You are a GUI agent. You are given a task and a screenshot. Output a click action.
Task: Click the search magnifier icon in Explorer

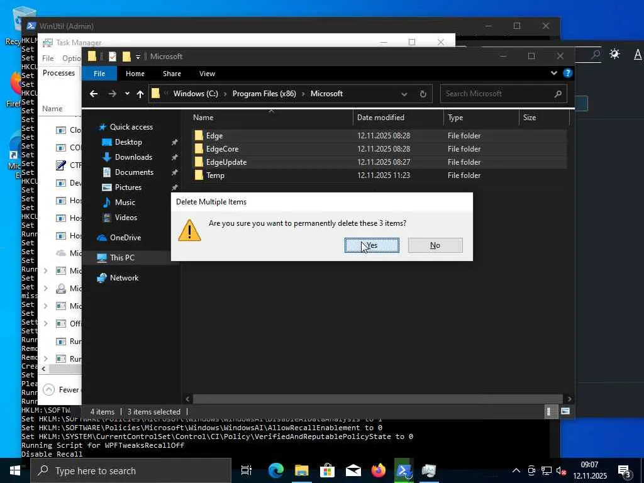[x=558, y=94]
